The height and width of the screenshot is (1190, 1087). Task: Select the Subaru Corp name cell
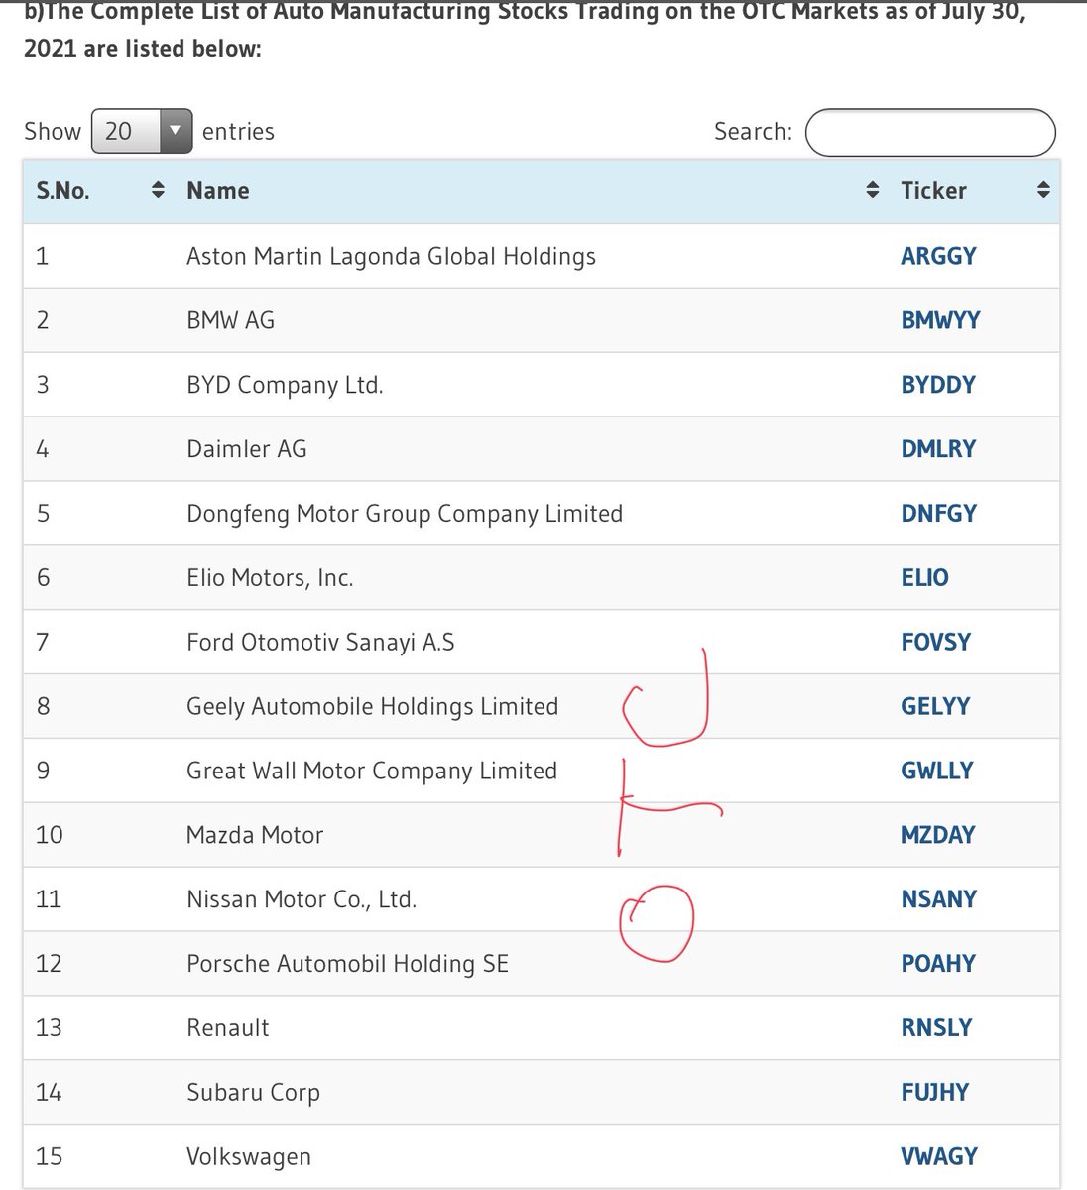tap(253, 1094)
